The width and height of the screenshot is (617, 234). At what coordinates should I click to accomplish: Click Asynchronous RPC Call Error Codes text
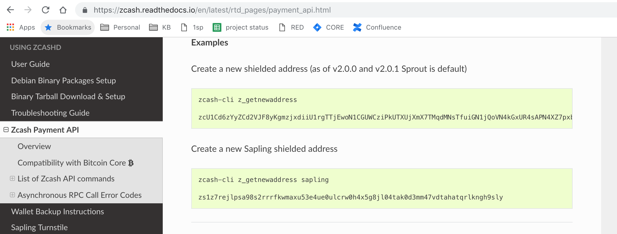[79, 195]
